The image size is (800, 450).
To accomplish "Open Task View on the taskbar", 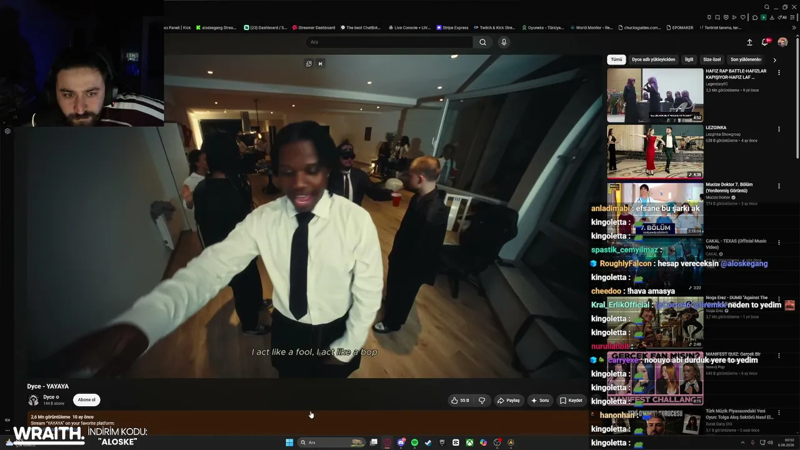I will 374,442.
